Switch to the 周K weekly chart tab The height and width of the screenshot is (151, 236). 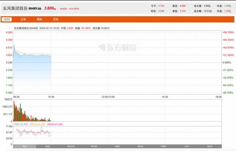[40, 19]
